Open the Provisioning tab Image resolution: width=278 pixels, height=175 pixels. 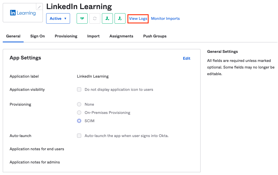click(x=66, y=36)
